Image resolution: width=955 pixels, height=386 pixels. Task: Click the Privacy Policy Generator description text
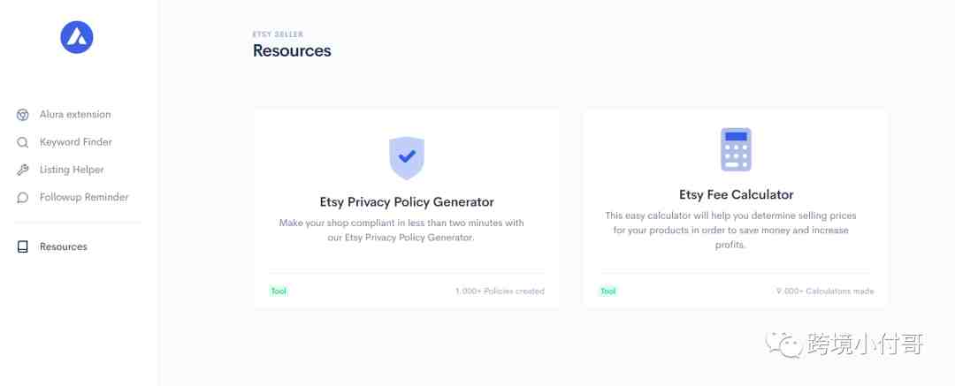(x=401, y=231)
